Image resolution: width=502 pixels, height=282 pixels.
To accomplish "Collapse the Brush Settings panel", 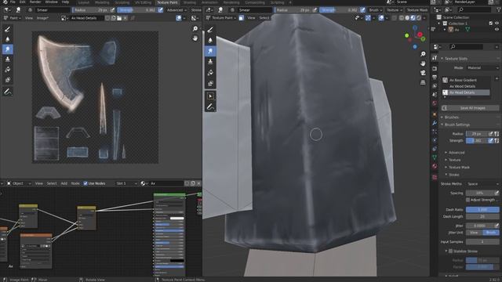I will click(x=457, y=125).
